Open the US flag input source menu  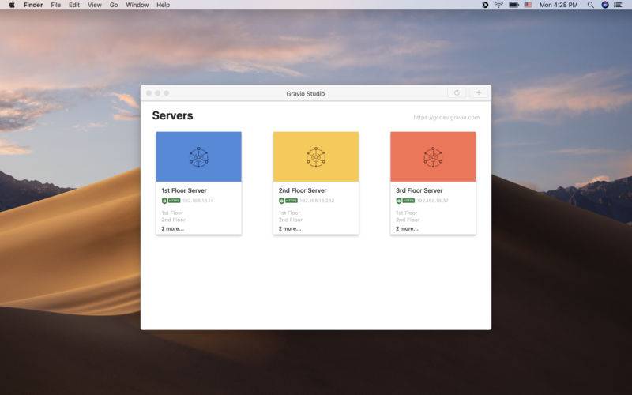[x=528, y=5]
